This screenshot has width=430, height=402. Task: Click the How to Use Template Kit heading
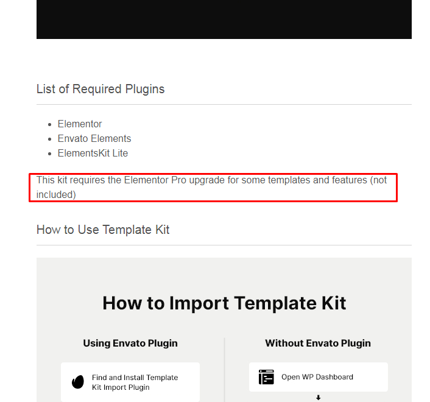point(103,230)
